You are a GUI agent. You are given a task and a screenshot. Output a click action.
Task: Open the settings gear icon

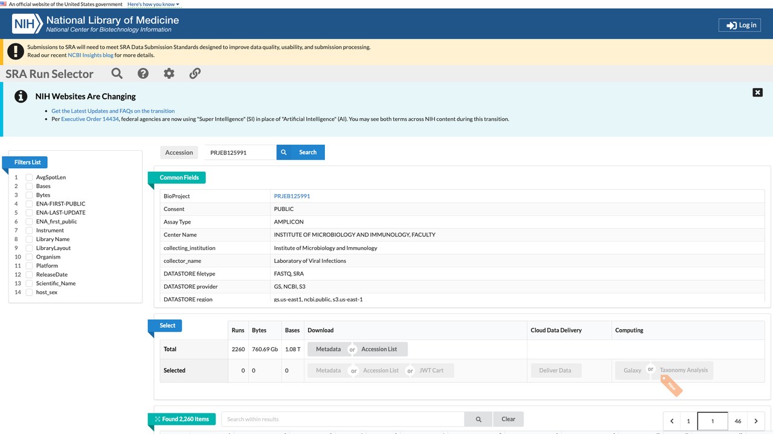[x=169, y=74]
